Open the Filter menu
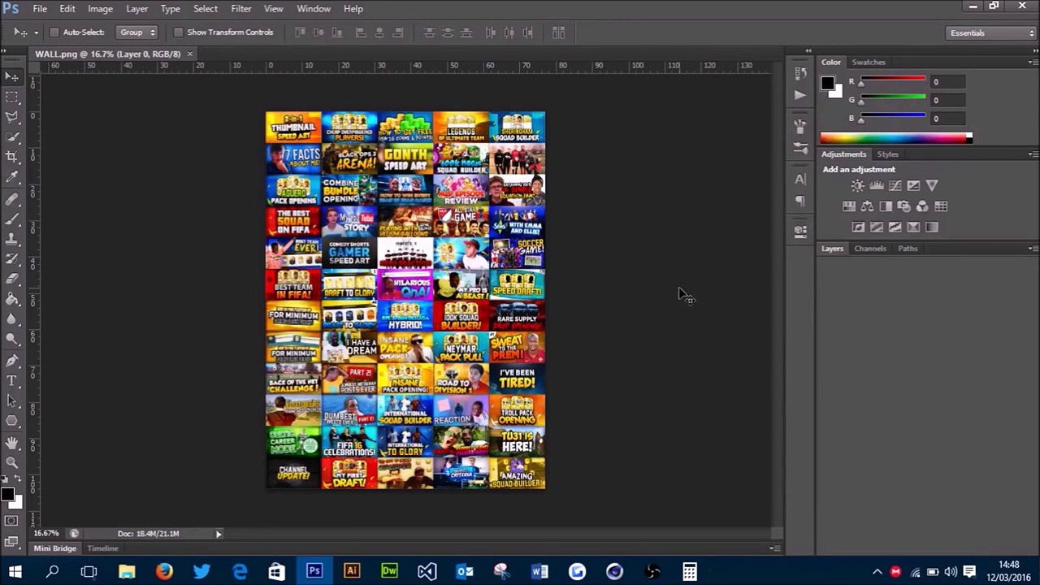This screenshot has height=585, width=1040. pyautogui.click(x=241, y=9)
